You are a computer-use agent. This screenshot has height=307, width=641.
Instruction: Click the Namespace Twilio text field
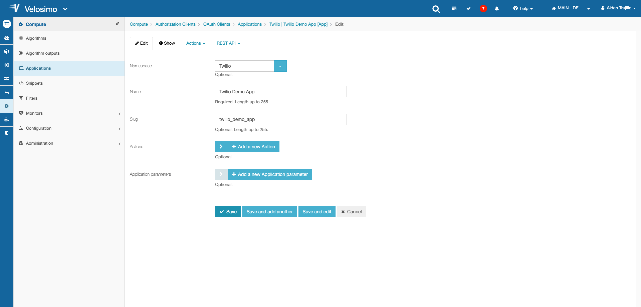(244, 66)
